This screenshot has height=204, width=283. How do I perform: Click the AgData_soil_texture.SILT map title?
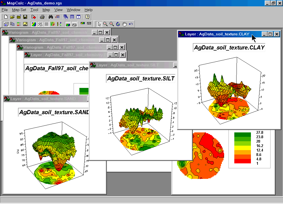[141, 79]
